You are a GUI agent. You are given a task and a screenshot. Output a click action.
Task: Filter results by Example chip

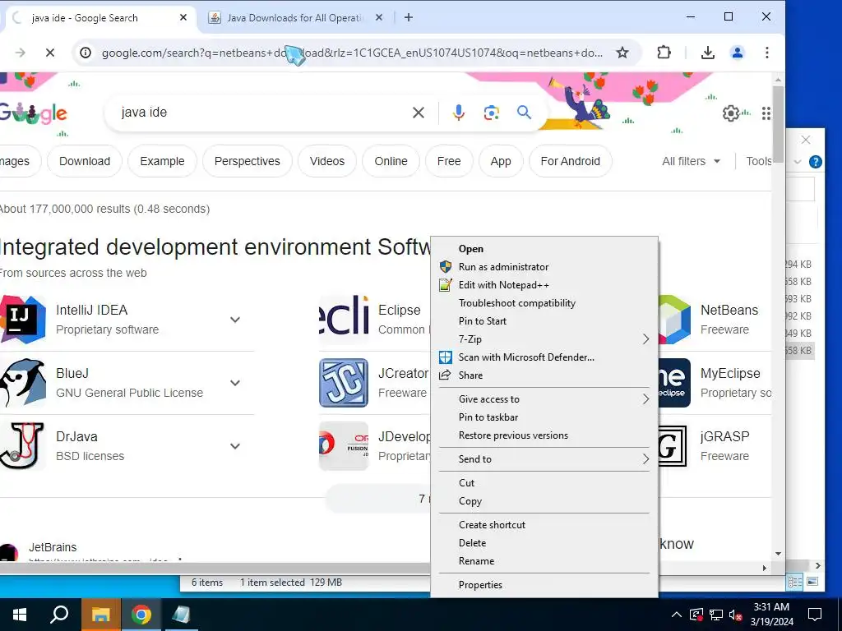(162, 161)
